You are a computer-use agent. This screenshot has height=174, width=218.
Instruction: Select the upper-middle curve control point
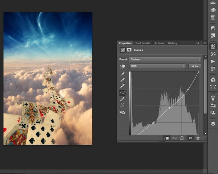coord(188,90)
